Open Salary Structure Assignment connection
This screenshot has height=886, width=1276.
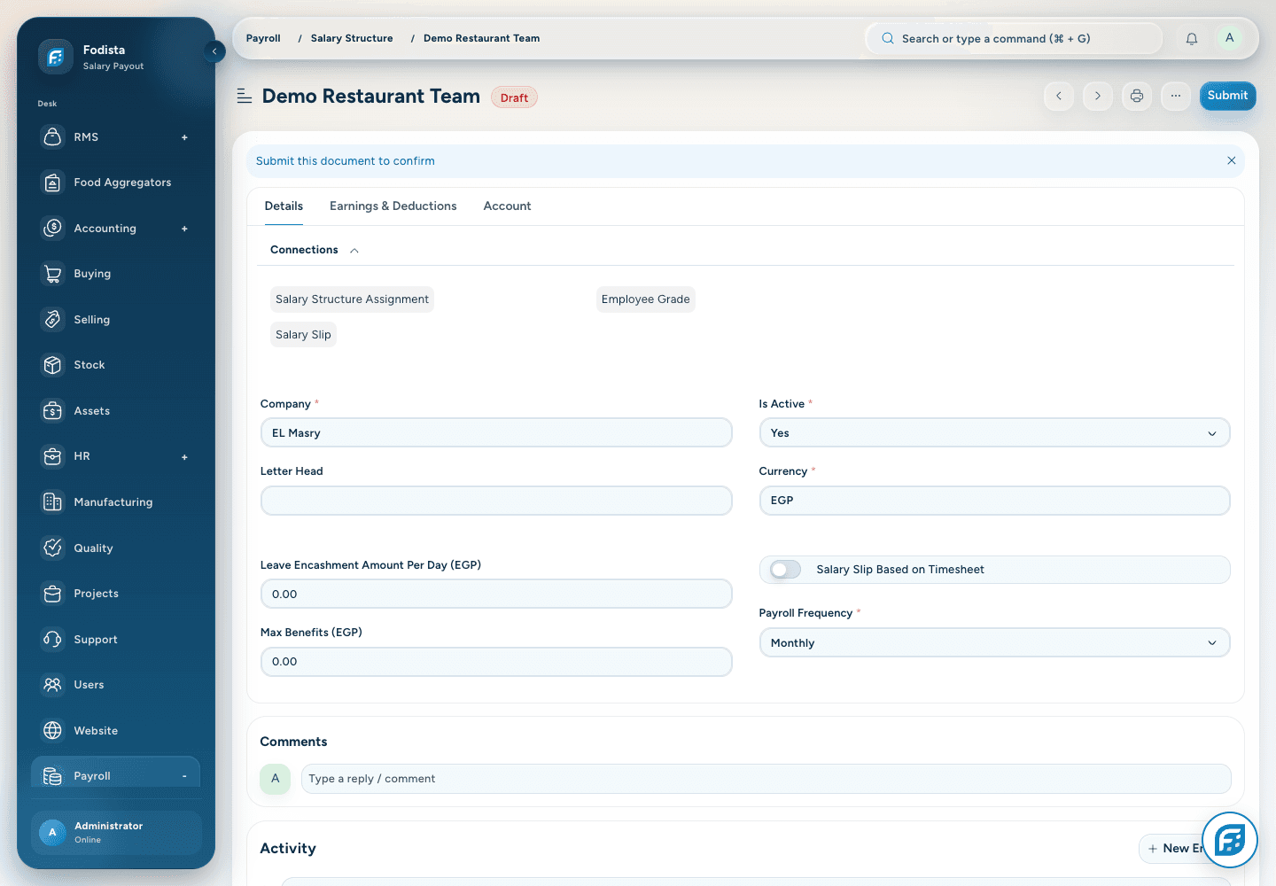[352, 299]
